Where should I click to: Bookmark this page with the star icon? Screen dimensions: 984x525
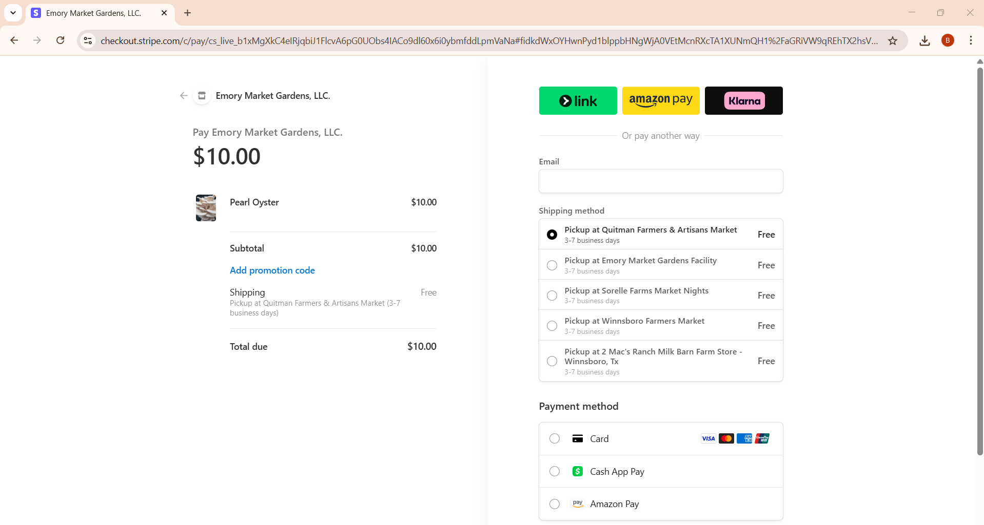coord(893,40)
